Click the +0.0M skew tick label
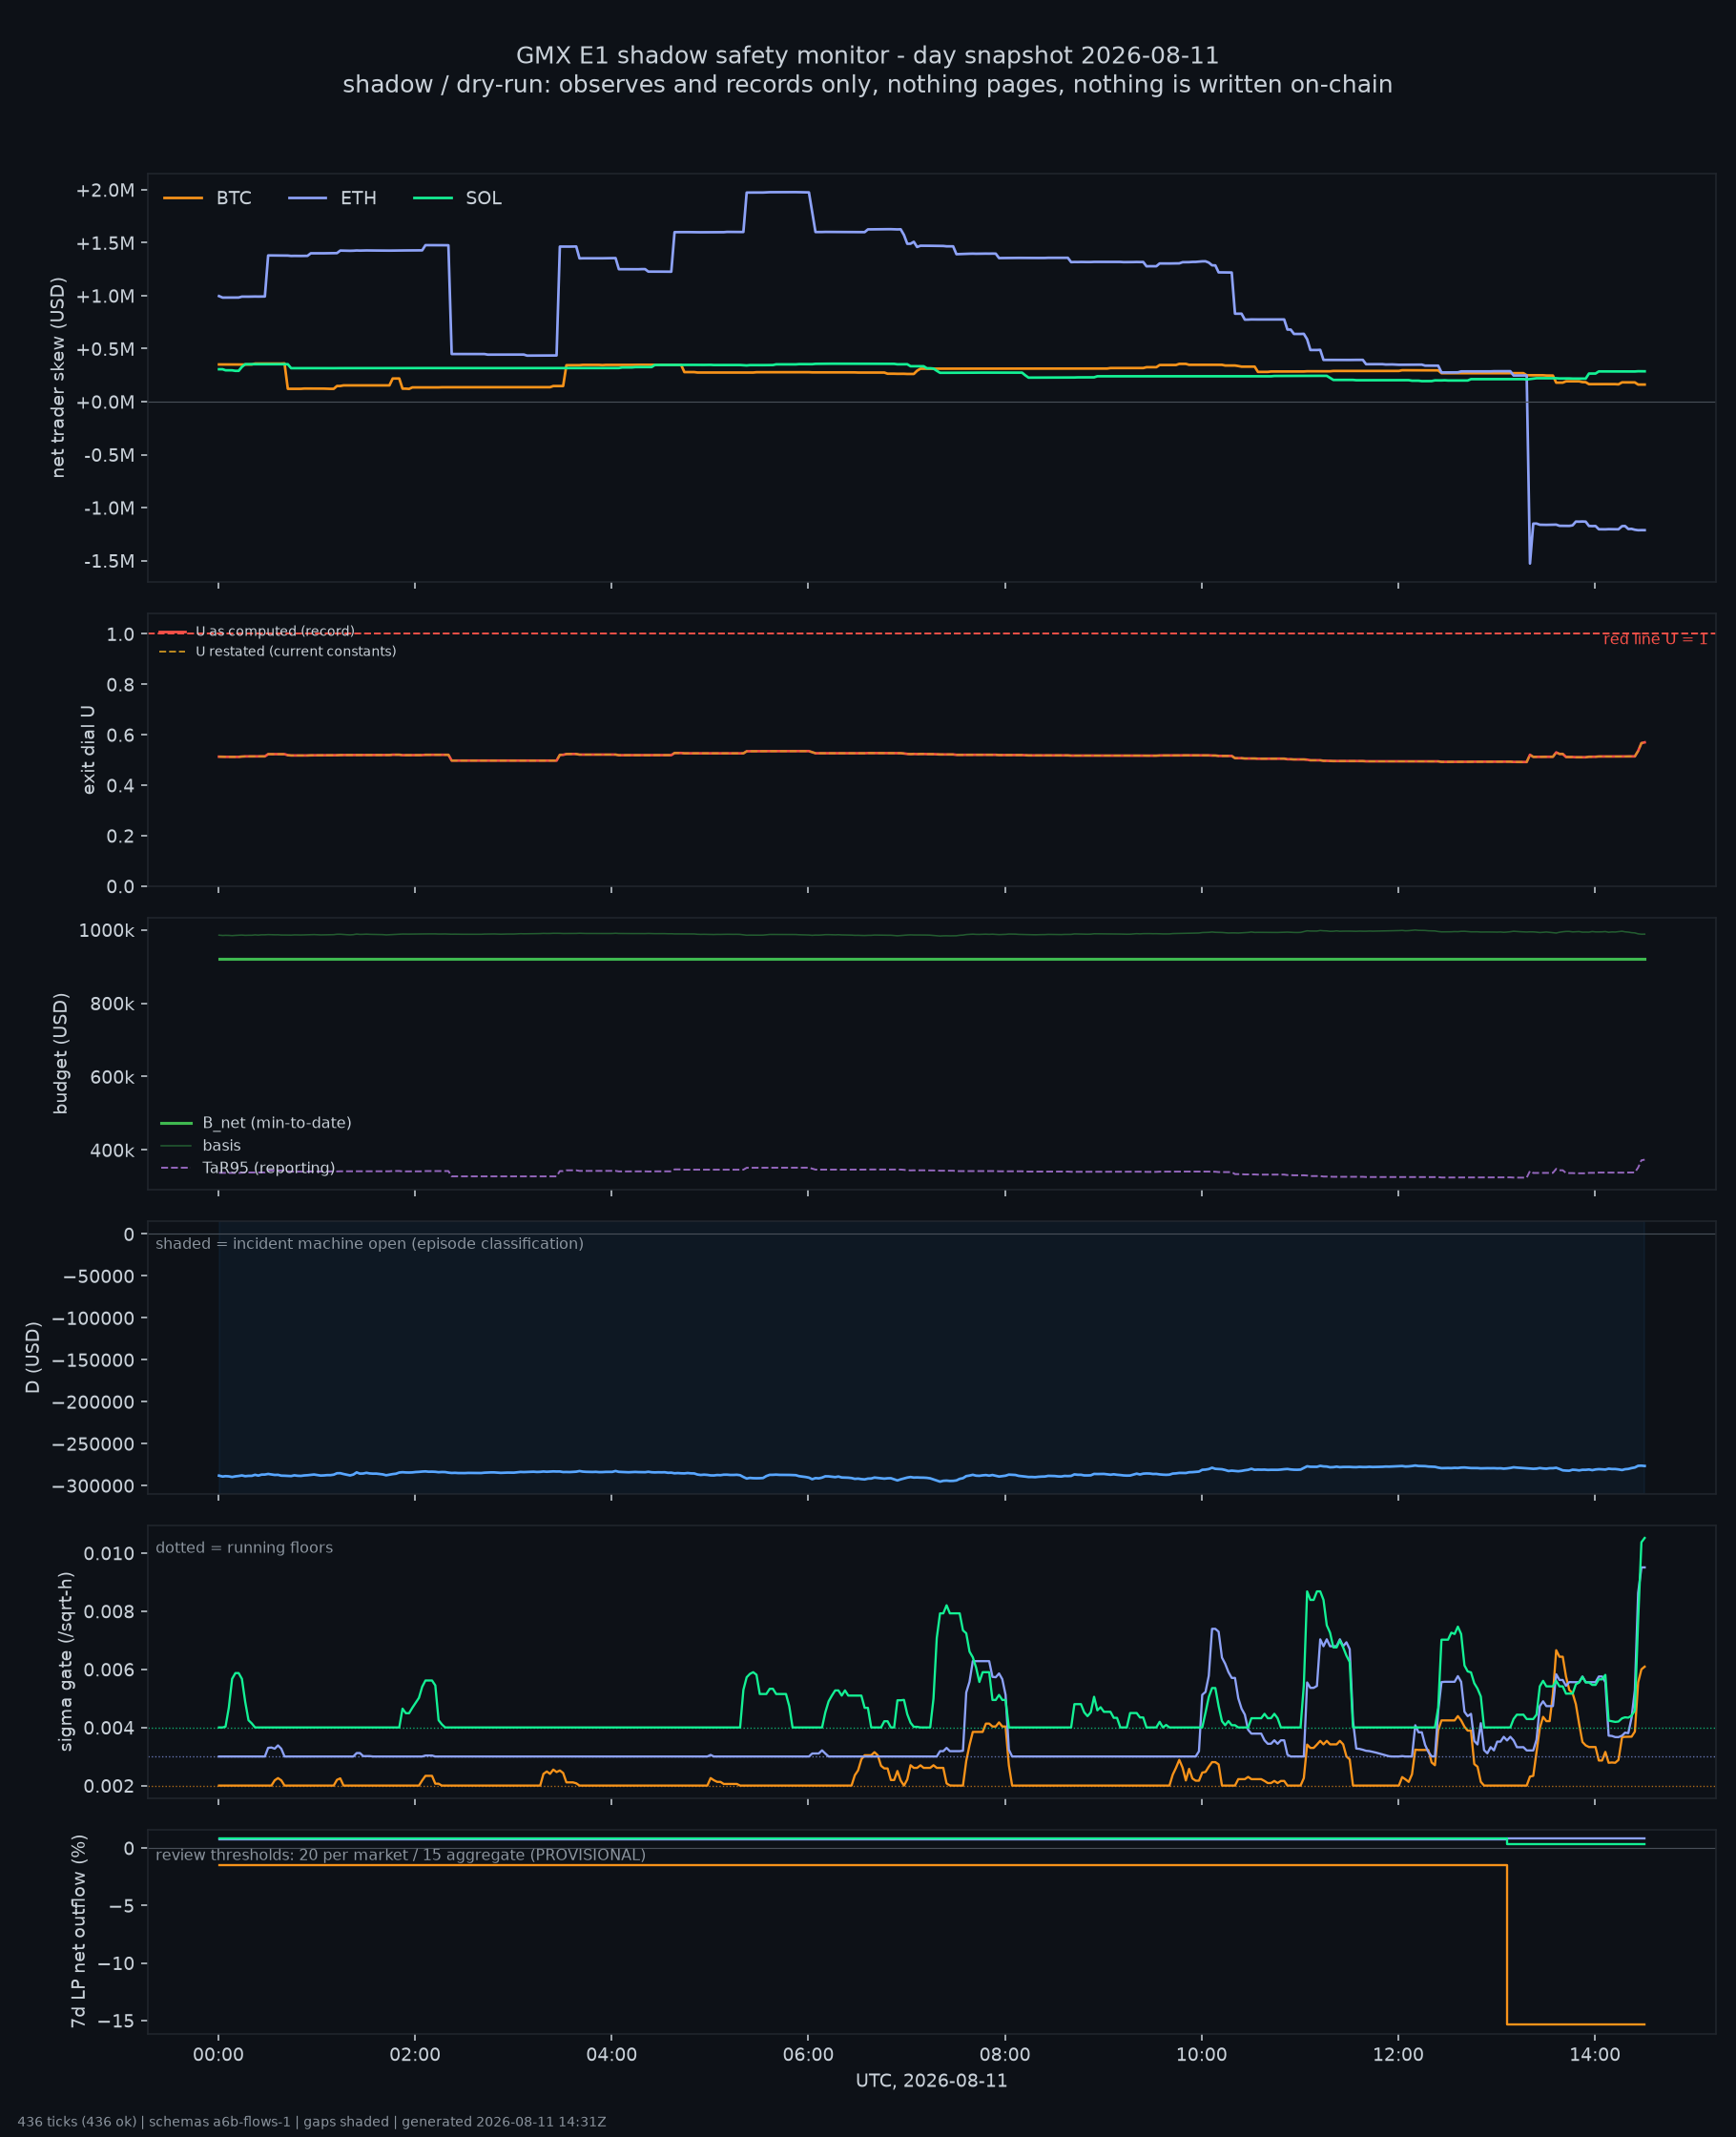 coord(105,402)
